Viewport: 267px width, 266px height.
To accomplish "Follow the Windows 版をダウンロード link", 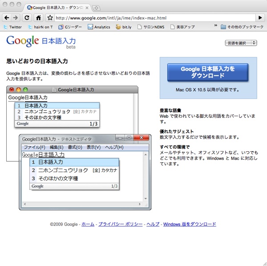I will tap(190, 224).
